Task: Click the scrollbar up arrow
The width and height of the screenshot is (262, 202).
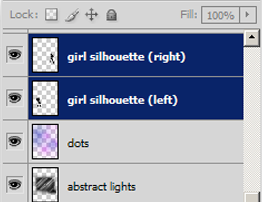Action: (252, 38)
